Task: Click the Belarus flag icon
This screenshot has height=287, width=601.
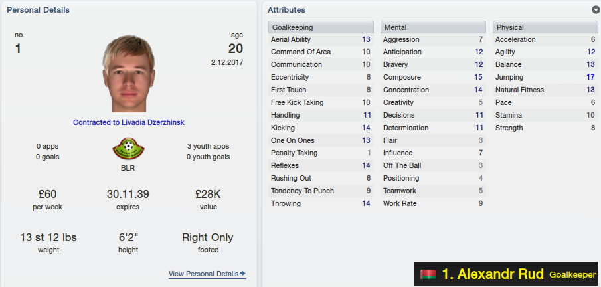Action: [428, 274]
